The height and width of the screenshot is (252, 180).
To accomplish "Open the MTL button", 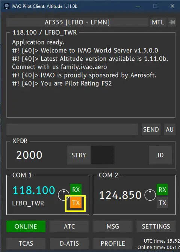I will [x=158, y=22].
